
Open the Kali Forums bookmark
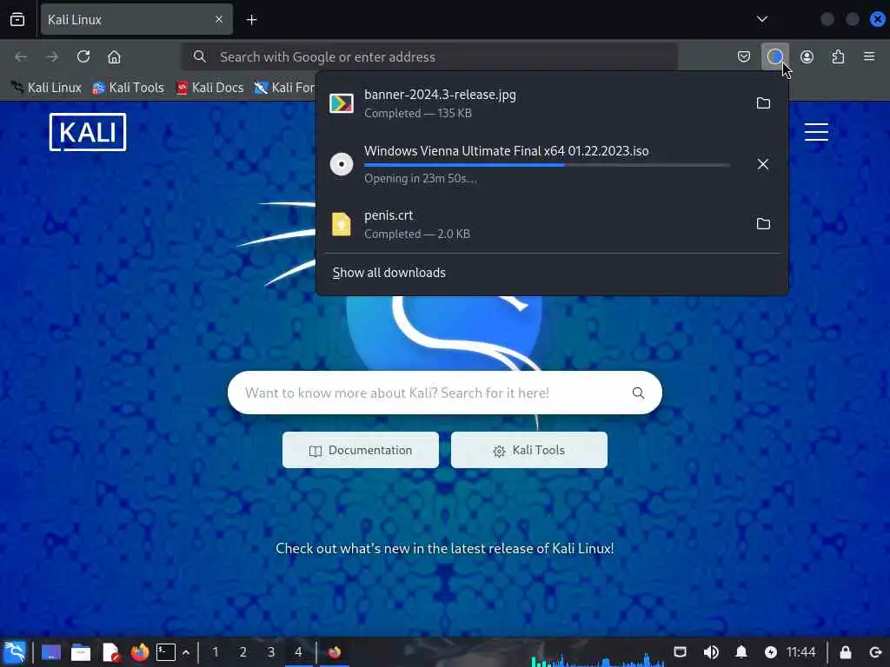285,88
